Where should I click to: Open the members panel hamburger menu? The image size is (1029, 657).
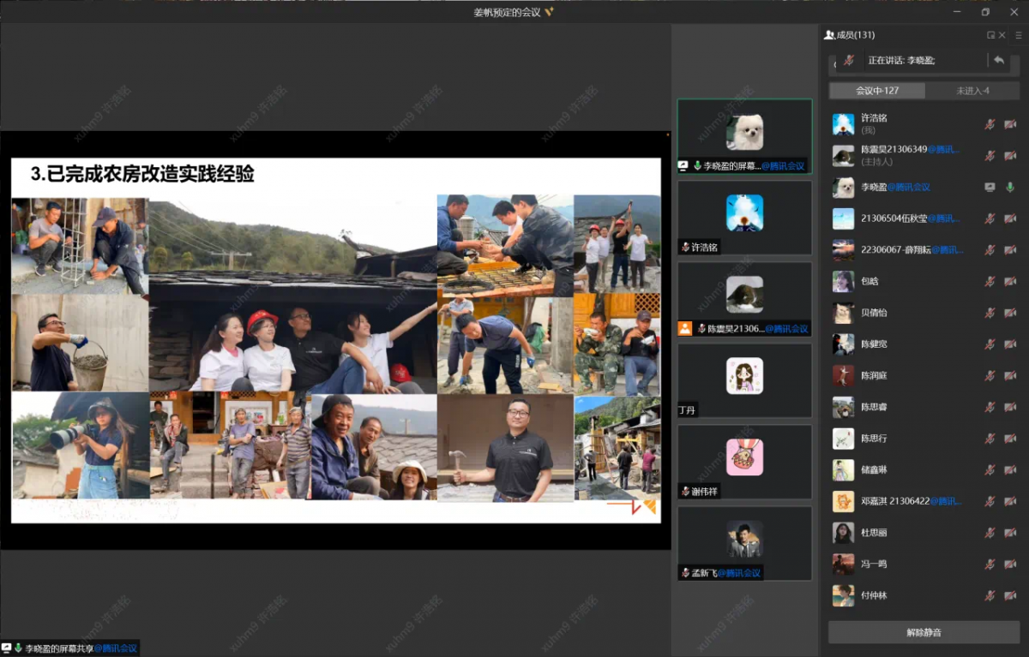[x=1018, y=35]
